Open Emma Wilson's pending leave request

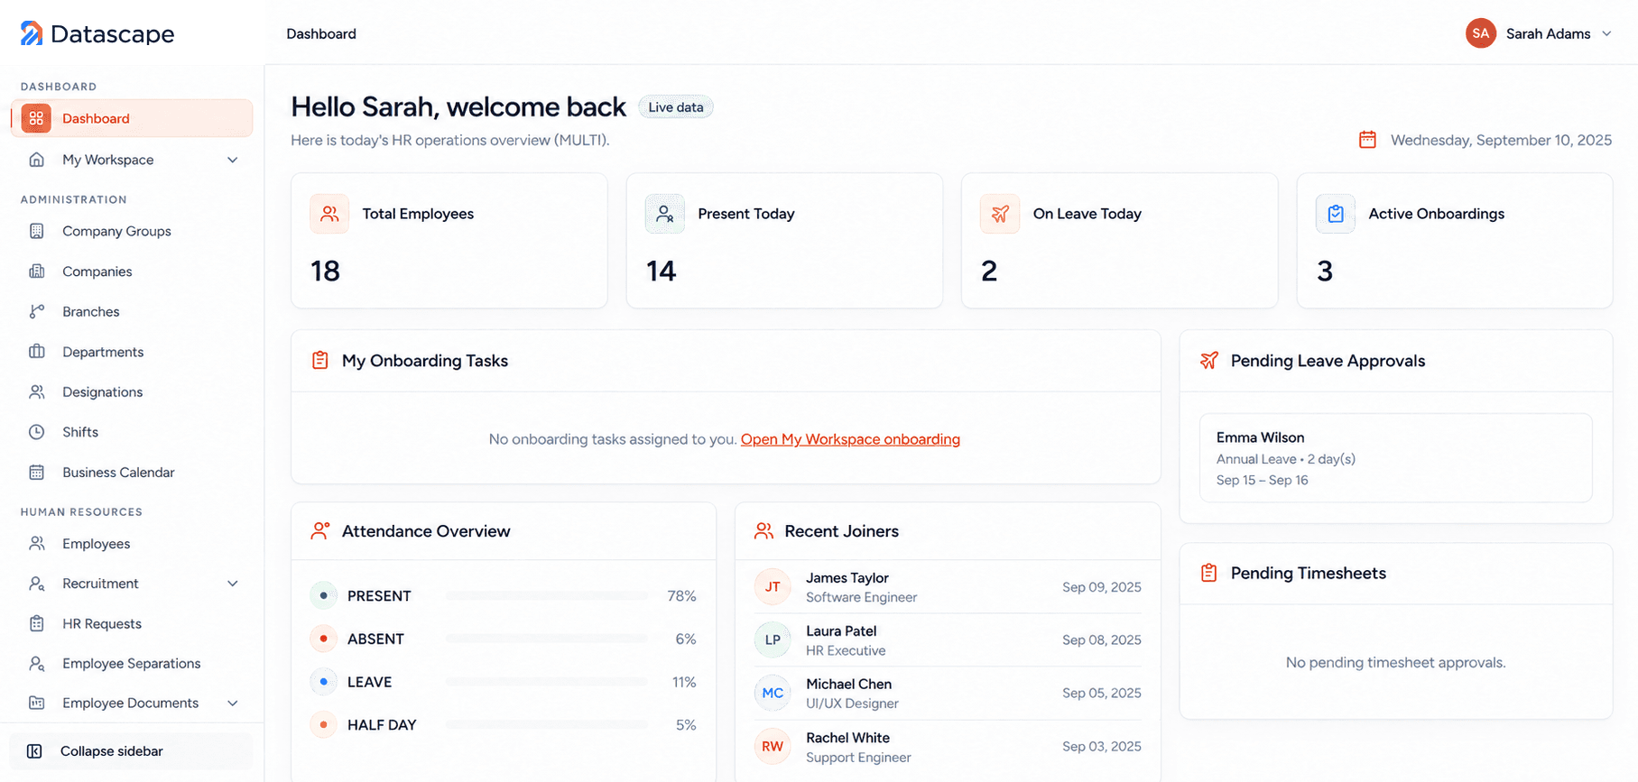(1395, 458)
